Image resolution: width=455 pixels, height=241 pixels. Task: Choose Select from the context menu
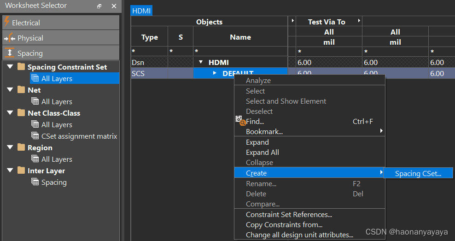pyautogui.click(x=309, y=91)
